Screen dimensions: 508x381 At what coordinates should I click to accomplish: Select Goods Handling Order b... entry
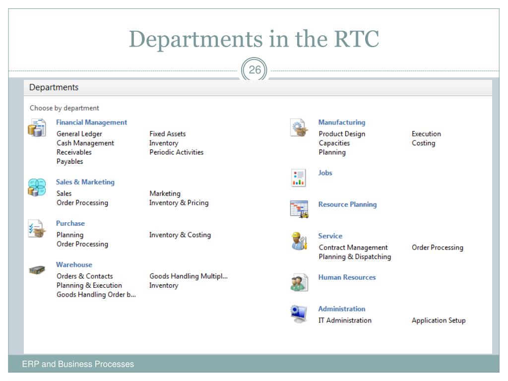[x=96, y=295]
